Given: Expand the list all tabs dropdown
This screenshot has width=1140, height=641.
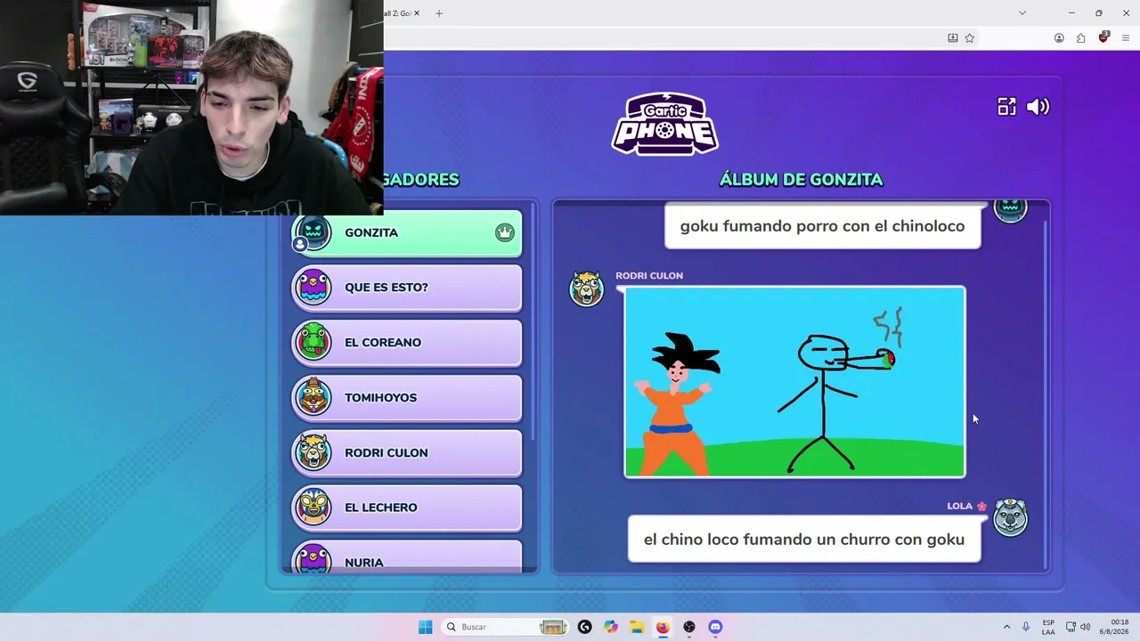Looking at the screenshot, I should point(1022,13).
